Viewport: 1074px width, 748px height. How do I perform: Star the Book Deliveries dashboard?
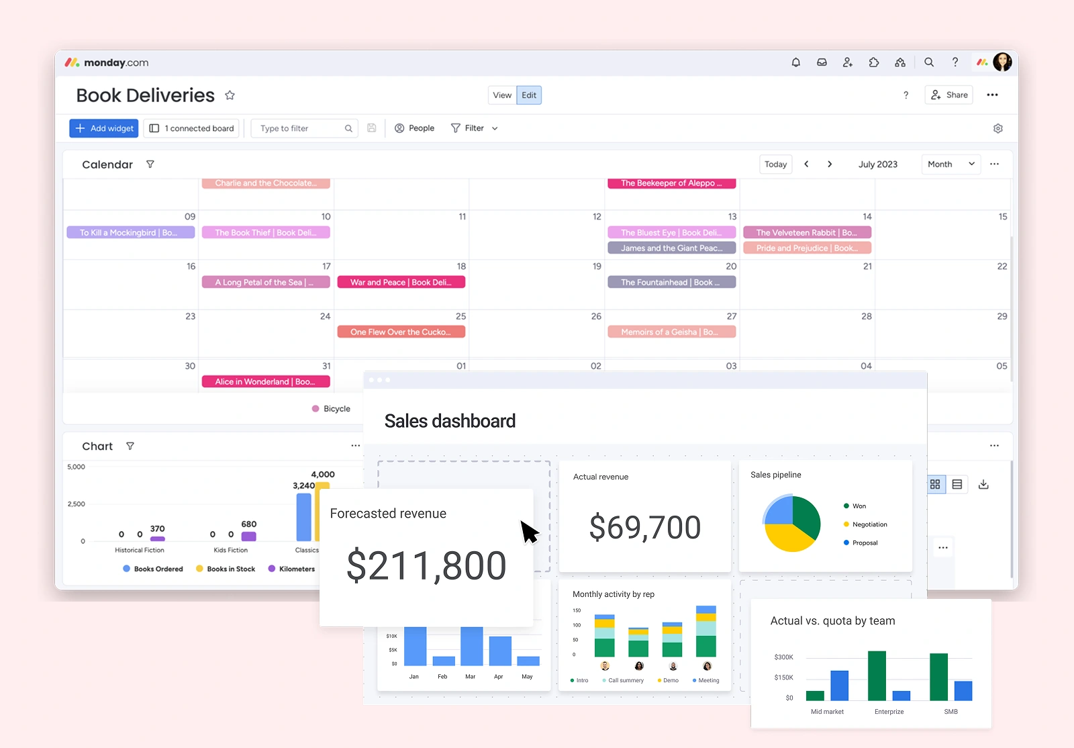click(230, 95)
